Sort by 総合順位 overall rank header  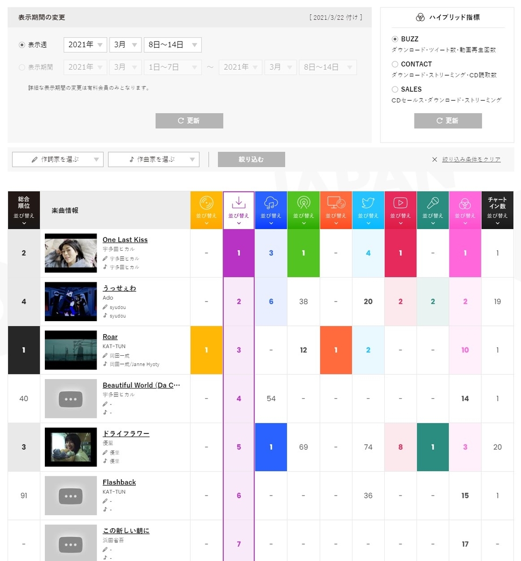point(24,210)
